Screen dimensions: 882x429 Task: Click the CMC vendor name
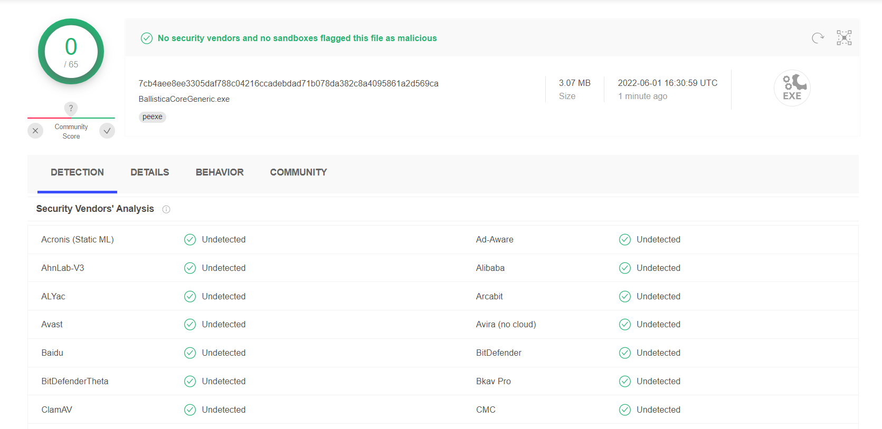tap(486, 410)
